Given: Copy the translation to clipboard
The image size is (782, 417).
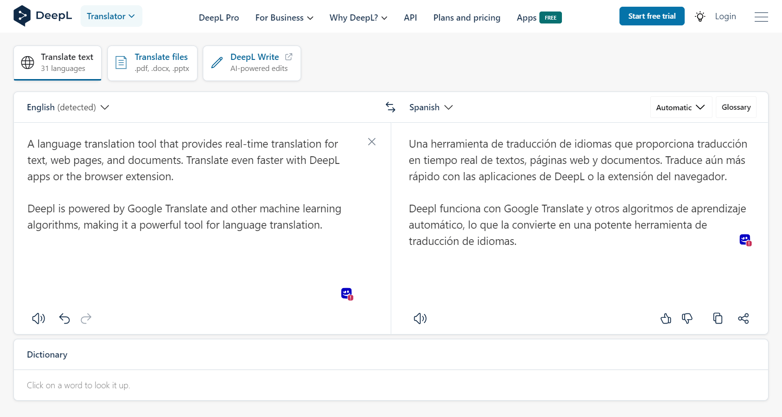Looking at the screenshot, I should click(718, 319).
